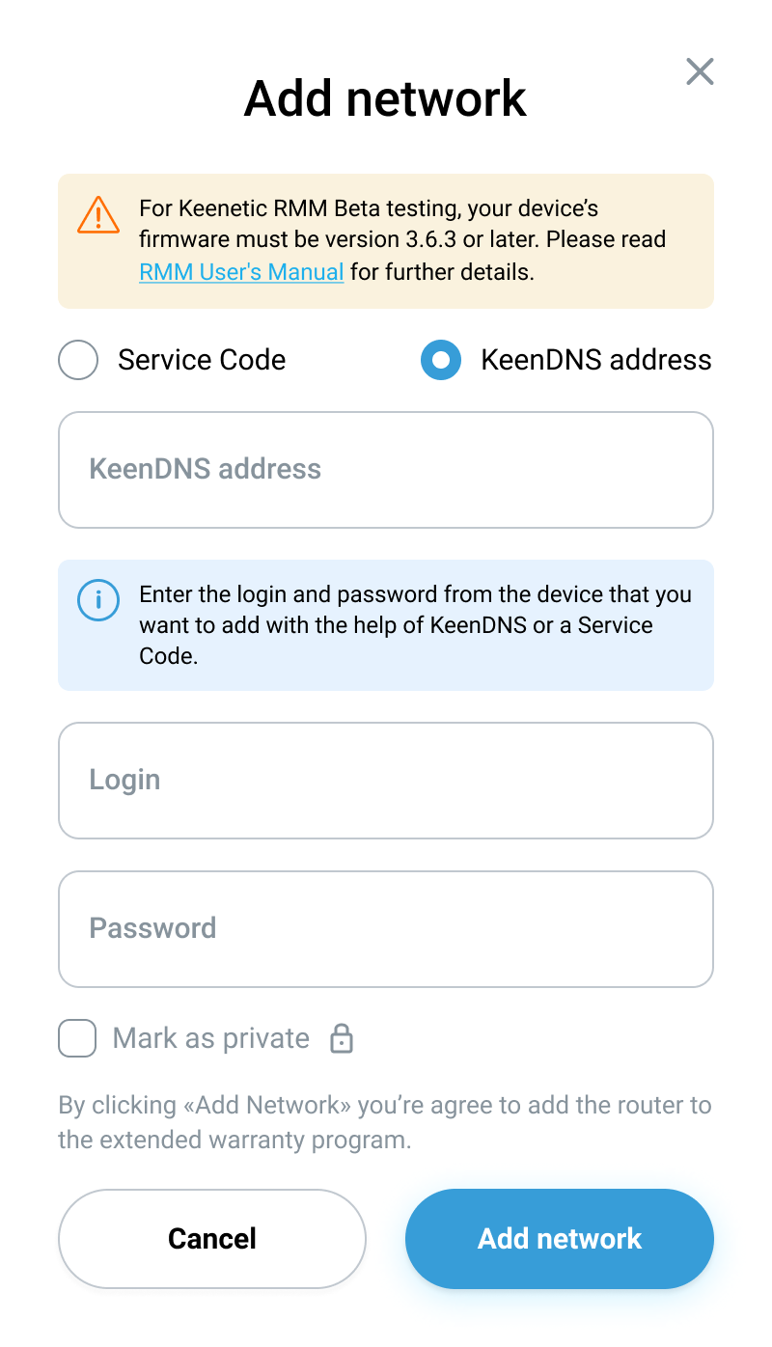
Task: Tick the Mark as private checkbox
Action: click(x=77, y=1038)
